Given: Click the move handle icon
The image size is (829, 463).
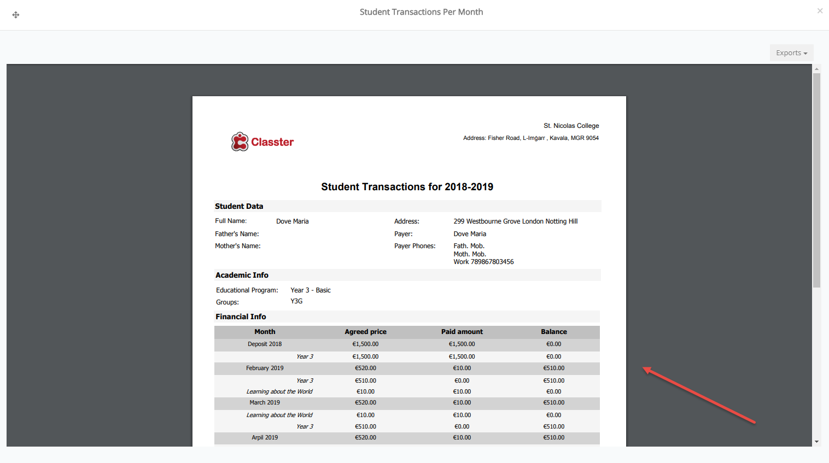Looking at the screenshot, I should [x=16, y=15].
